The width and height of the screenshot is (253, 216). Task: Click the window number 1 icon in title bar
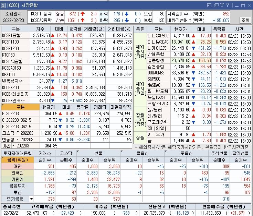point(3,5)
